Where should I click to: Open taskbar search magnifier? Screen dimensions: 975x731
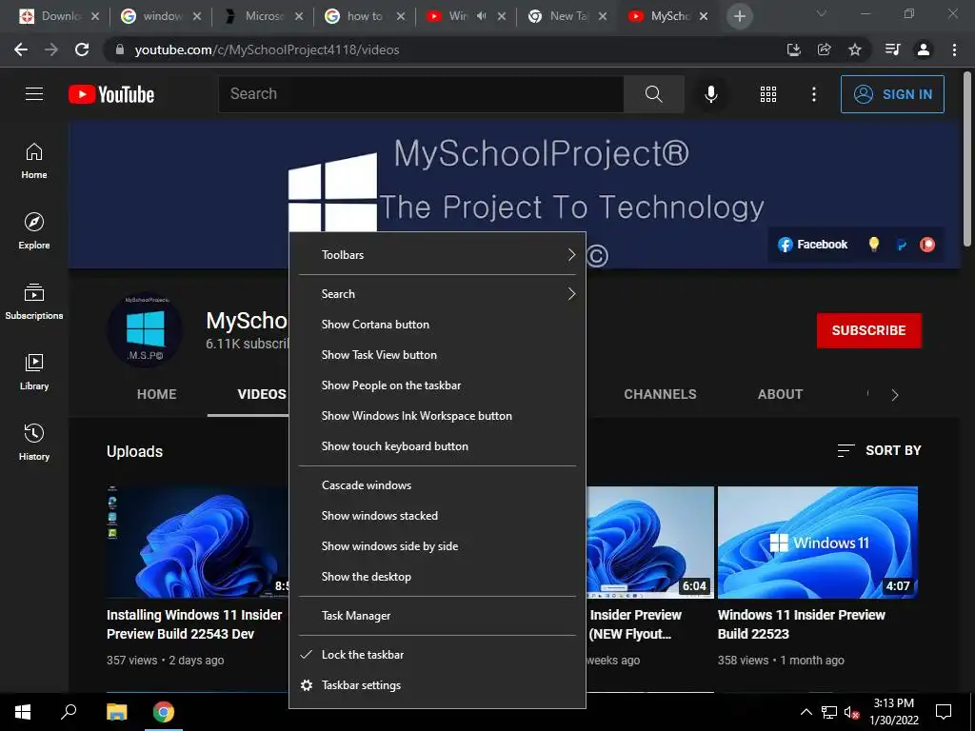pos(69,712)
